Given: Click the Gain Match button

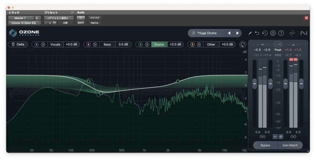Looking at the screenshot, I should [x=290, y=145].
